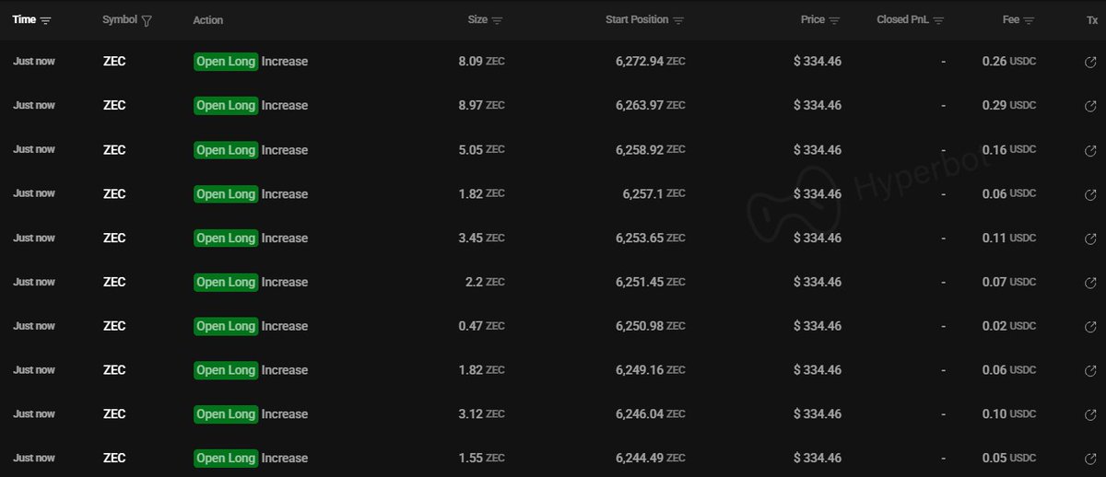Click ZEC symbol in the 8.09 size row
This screenshot has height=477, width=1106.
(x=114, y=62)
